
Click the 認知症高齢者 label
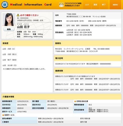(79, 110)
